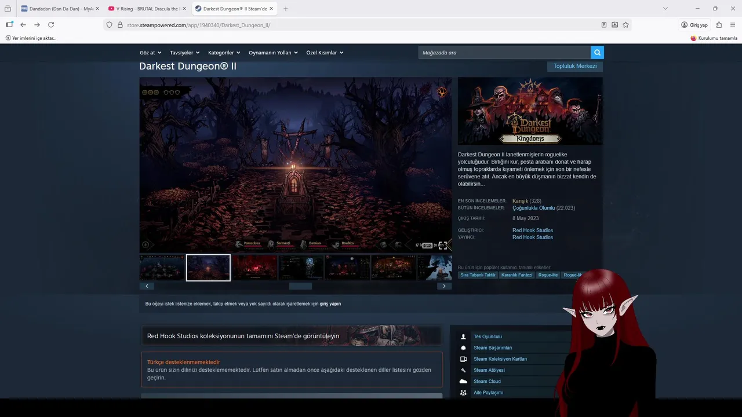Click the padlock site security icon

(120, 25)
